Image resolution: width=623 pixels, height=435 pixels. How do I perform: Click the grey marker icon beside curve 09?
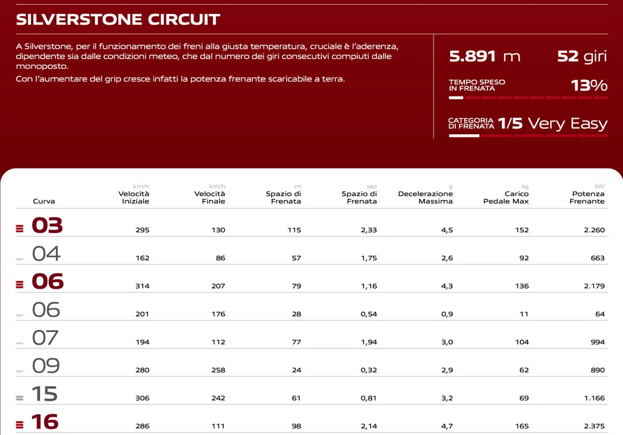pyautogui.click(x=20, y=371)
